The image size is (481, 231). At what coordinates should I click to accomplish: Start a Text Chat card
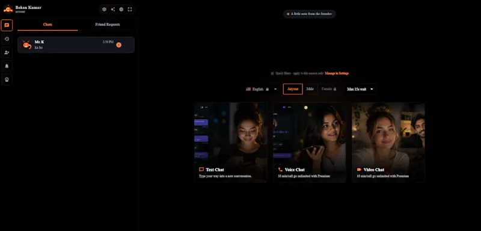(x=230, y=143)
